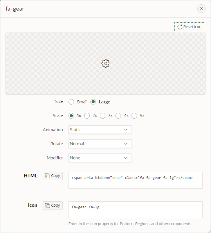Click the gear icon in the preview area
This screenshot has height=233, width=211.
[106, 63]
